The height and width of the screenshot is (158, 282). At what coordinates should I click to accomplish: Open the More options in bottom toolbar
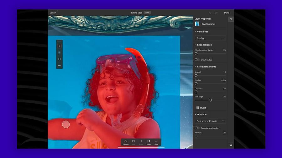pos(156,142)
